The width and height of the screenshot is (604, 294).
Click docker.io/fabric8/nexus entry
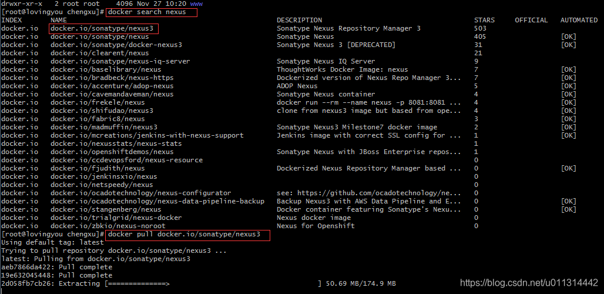pyautogui.click(x=98, y=119)
